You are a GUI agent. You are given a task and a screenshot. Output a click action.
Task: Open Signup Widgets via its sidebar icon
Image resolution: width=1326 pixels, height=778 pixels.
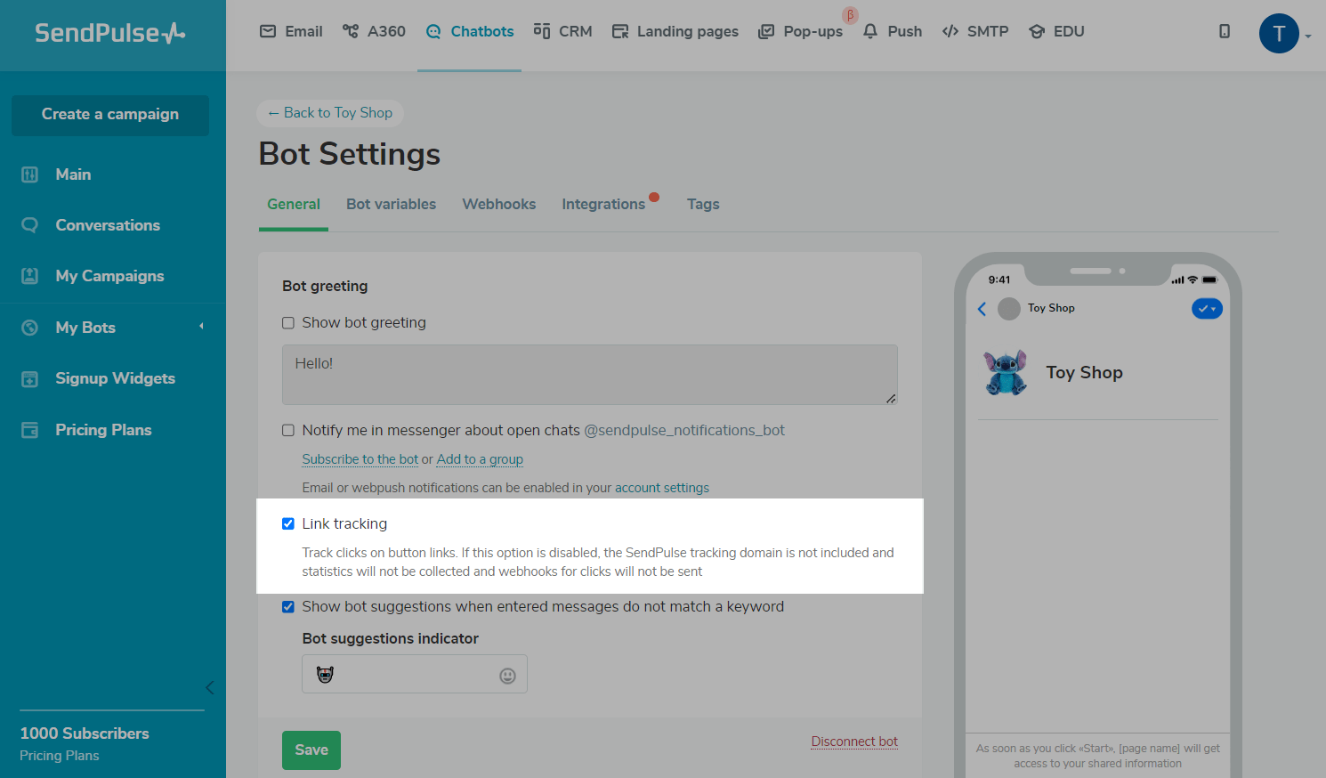click(29, 378)
